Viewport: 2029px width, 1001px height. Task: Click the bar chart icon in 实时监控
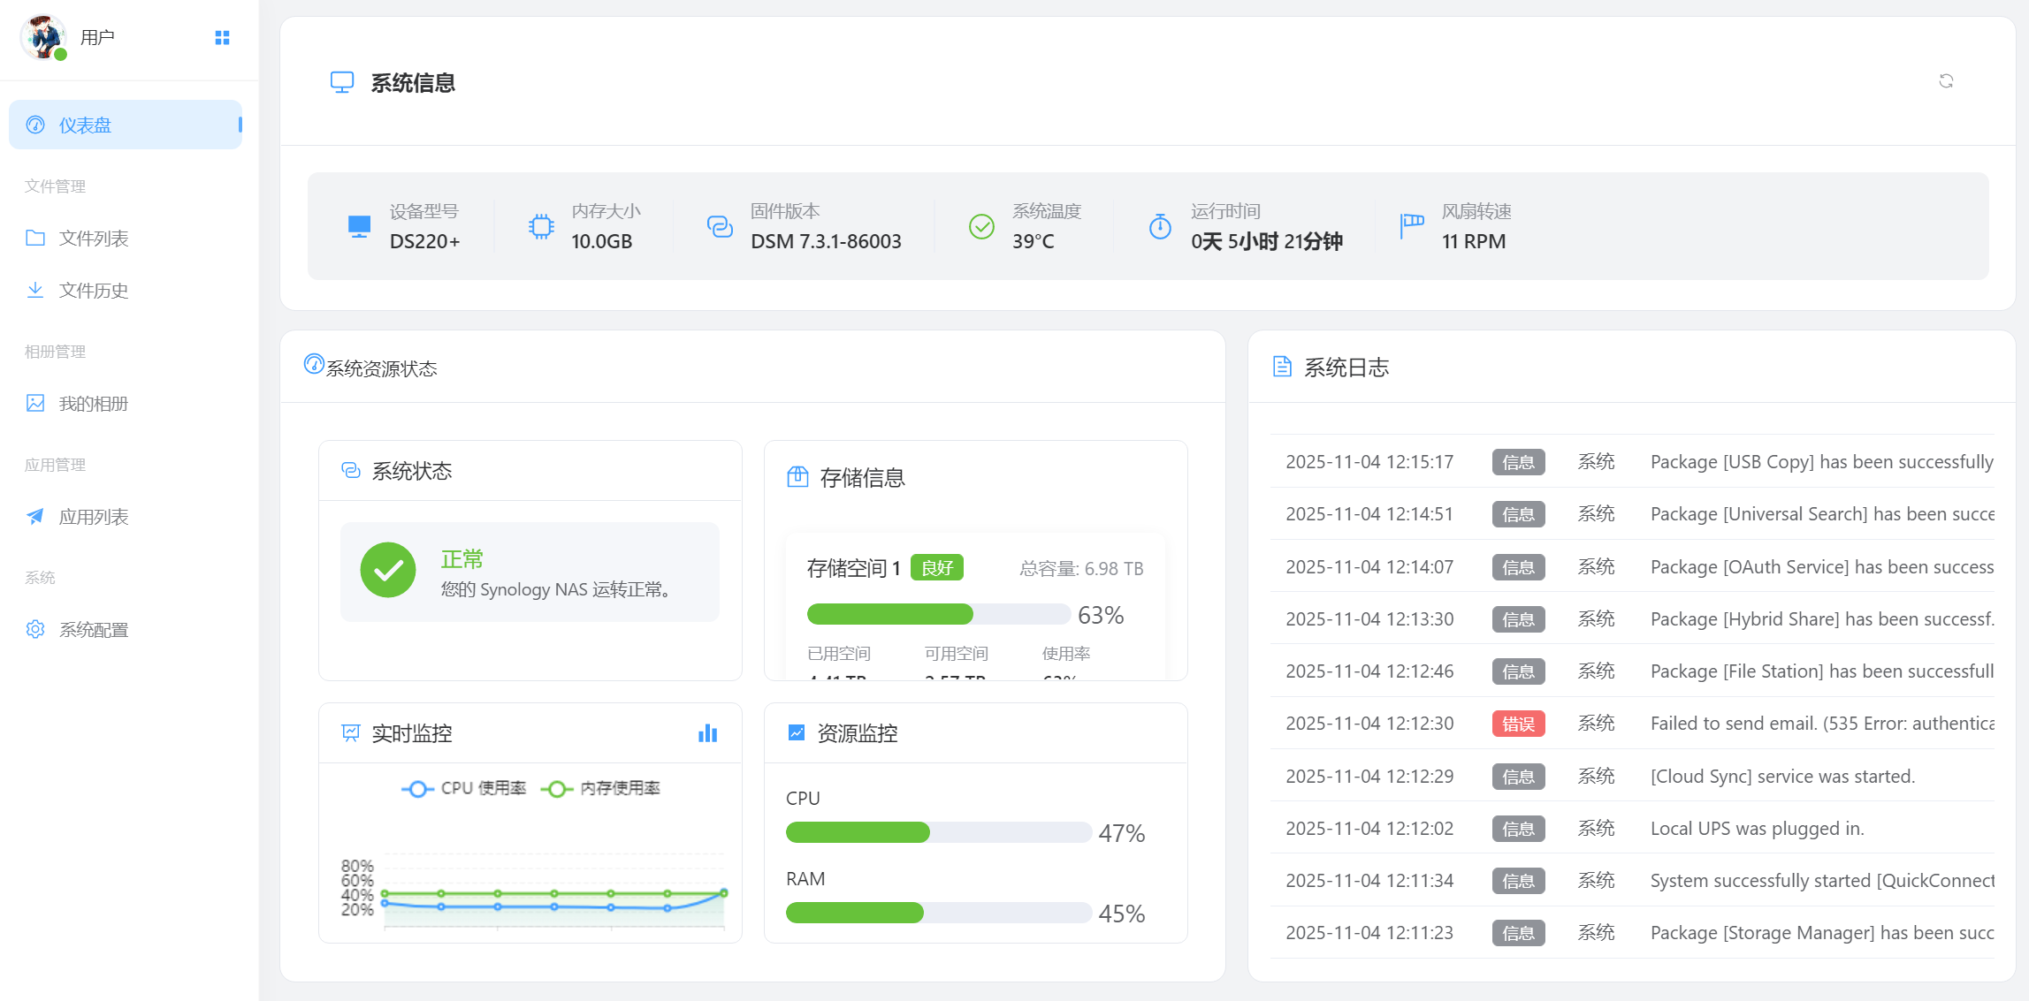707,733
